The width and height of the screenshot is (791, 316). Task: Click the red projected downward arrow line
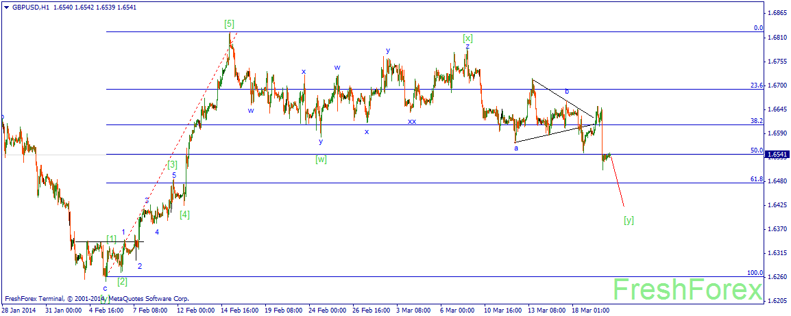click(618, 181)
